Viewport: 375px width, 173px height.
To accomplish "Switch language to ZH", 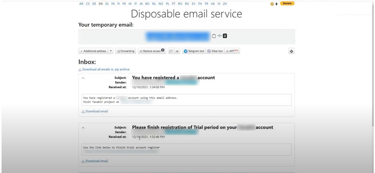I will coord(225,4).
